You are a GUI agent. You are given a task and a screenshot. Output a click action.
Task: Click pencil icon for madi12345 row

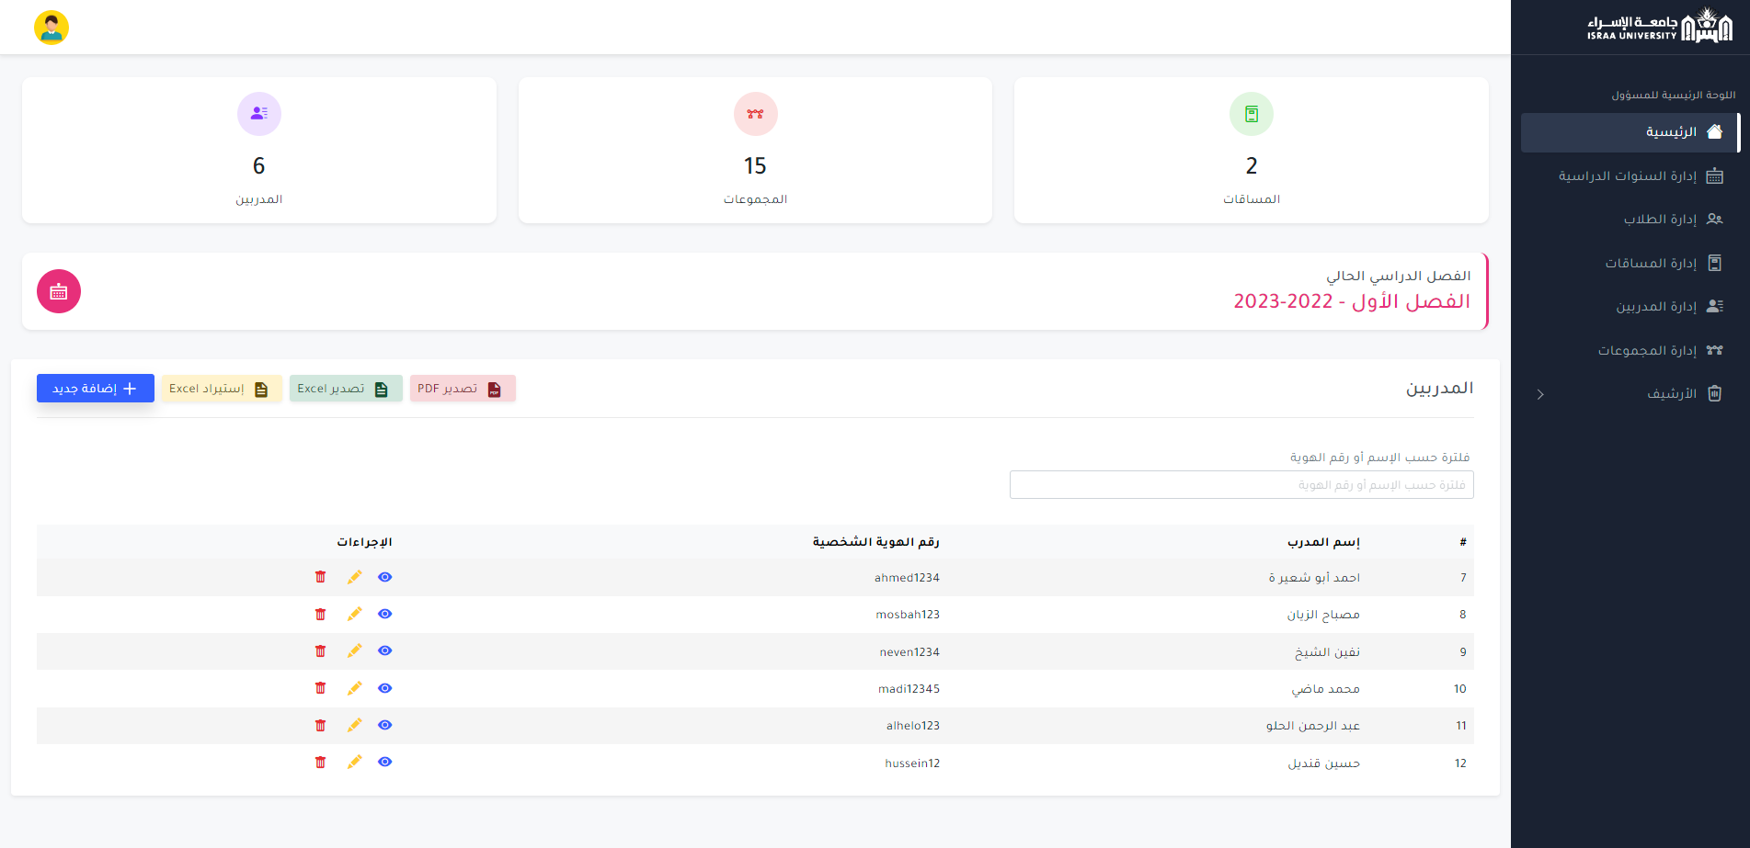point(354,688)
